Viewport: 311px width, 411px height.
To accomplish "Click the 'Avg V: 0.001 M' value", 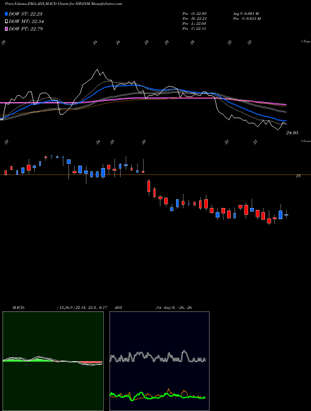I will 246,13.
